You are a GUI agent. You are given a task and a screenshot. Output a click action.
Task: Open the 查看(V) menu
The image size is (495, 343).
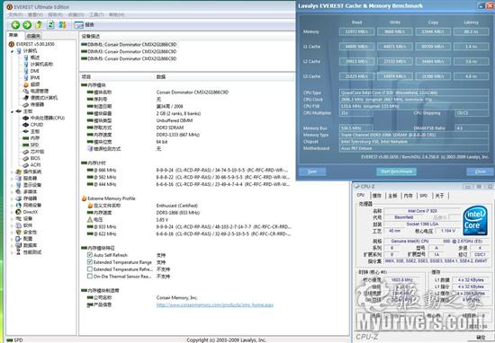[x=35, y=14]
